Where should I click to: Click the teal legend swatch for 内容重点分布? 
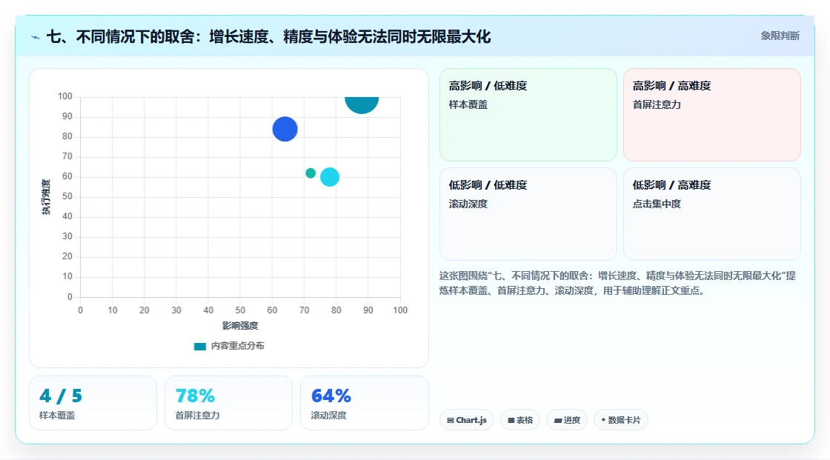point(199,347)
